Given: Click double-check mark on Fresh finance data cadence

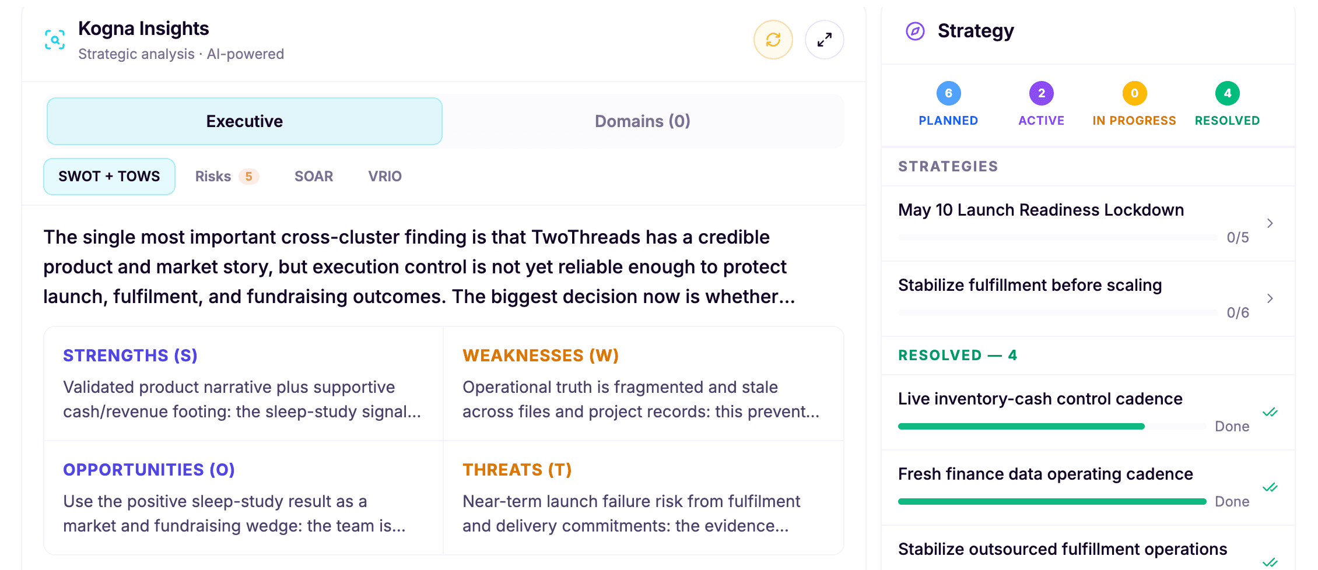Looking at the screenshot, I should (x=1270, y=488).
